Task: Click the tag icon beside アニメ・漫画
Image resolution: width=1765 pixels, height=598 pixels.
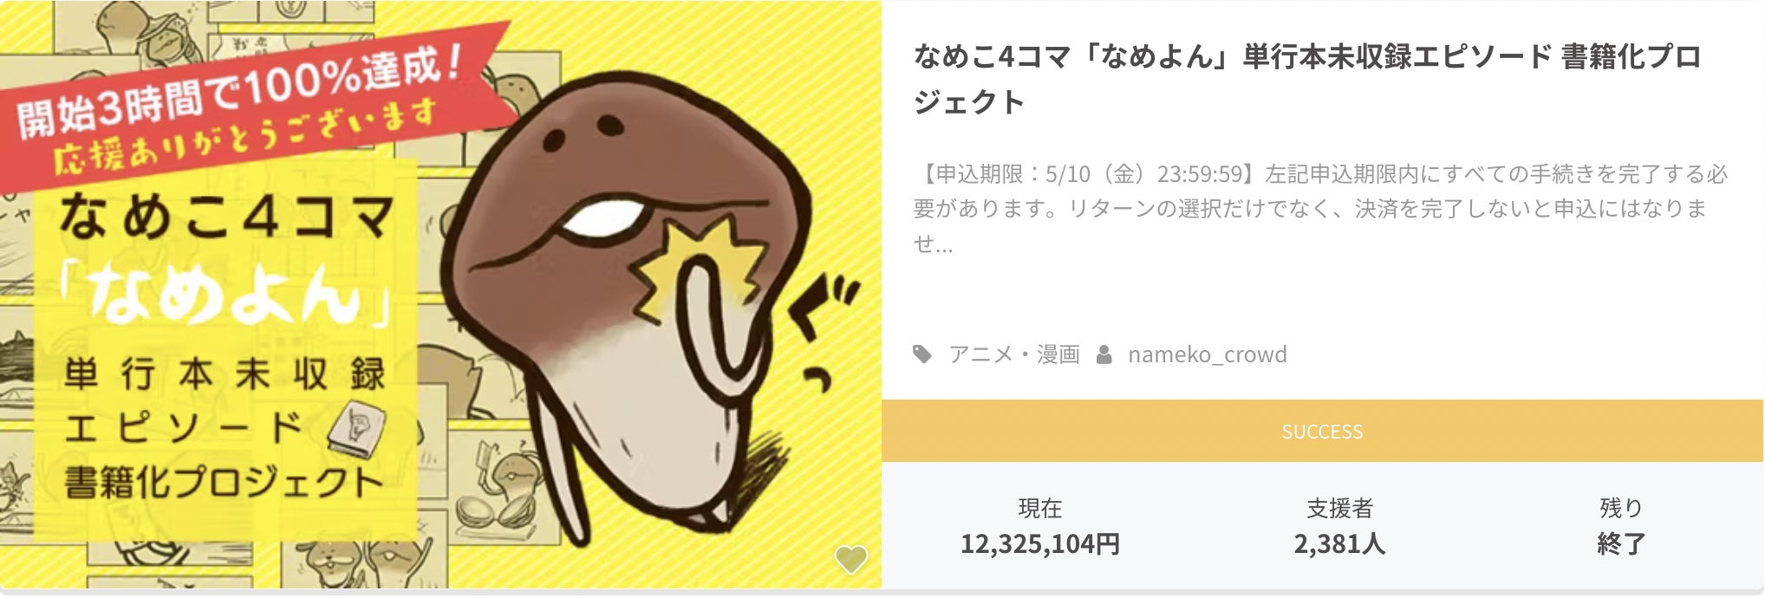Action: click(922, 354)
